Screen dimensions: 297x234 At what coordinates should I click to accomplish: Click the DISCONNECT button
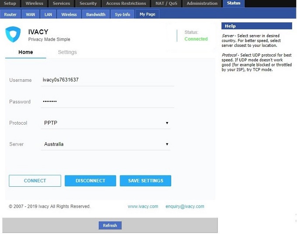90,181
